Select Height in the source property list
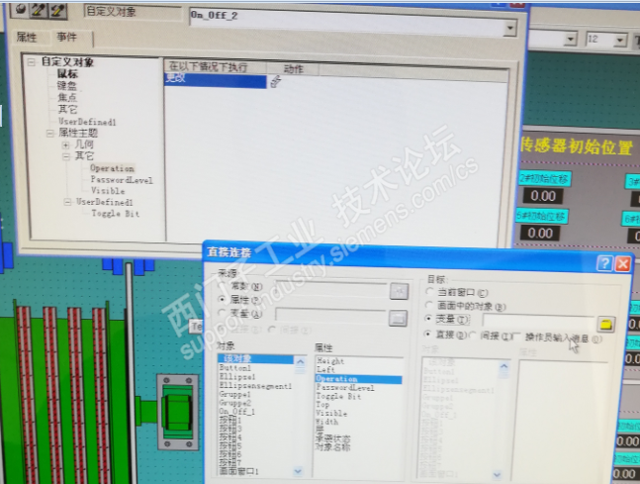This screenshot has height=484, width=640. (330, 361)
